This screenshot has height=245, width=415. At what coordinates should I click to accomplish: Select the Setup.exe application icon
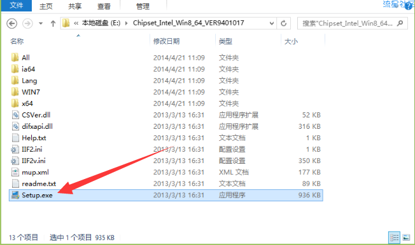tap(15, 195)
